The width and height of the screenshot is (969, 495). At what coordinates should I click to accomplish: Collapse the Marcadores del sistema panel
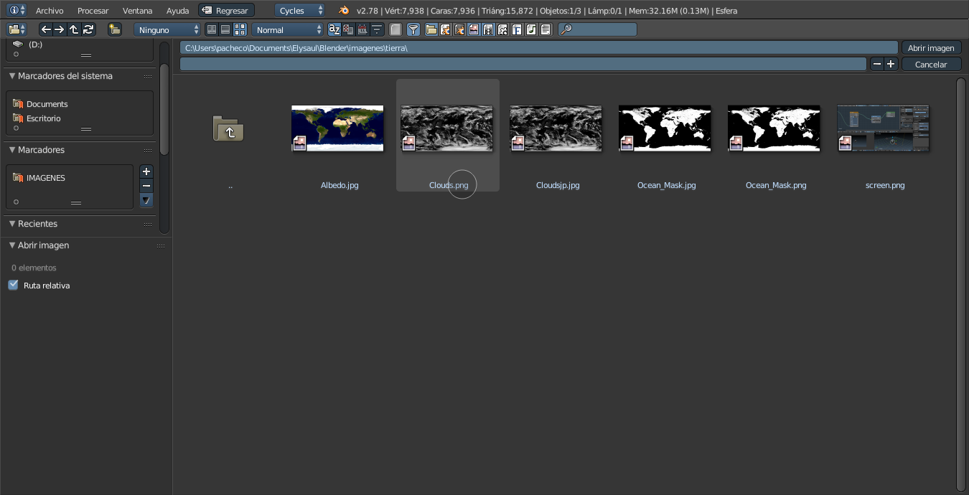pyautogui.click(x=12, y=76)
